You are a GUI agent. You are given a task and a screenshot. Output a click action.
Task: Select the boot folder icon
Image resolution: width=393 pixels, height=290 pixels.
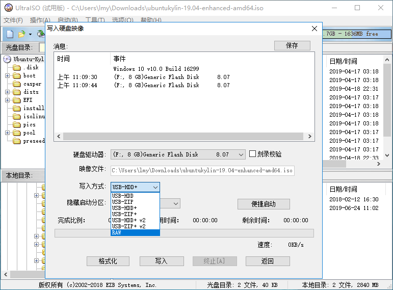[17, 76]
